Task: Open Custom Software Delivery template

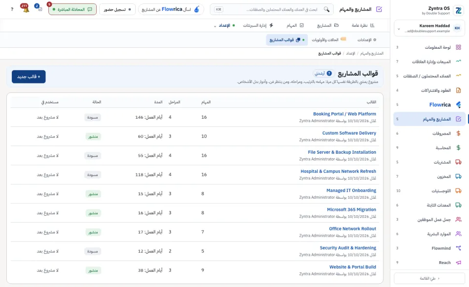Action: pos(349,133)
